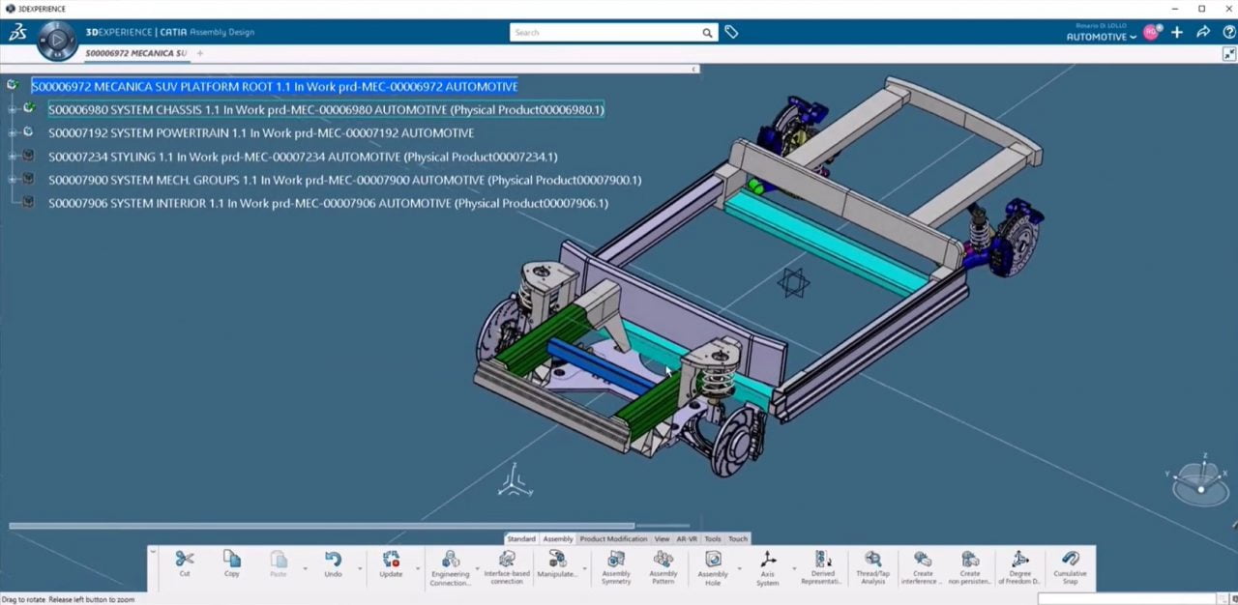Select the S00006972 MECANICA SU document tab

pyautogui.click(x=135, y=53)
